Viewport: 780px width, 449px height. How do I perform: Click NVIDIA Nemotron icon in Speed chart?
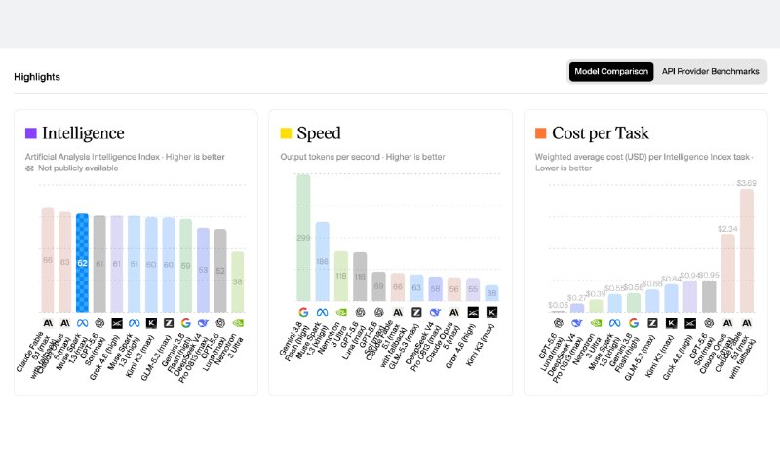[341, 312]
